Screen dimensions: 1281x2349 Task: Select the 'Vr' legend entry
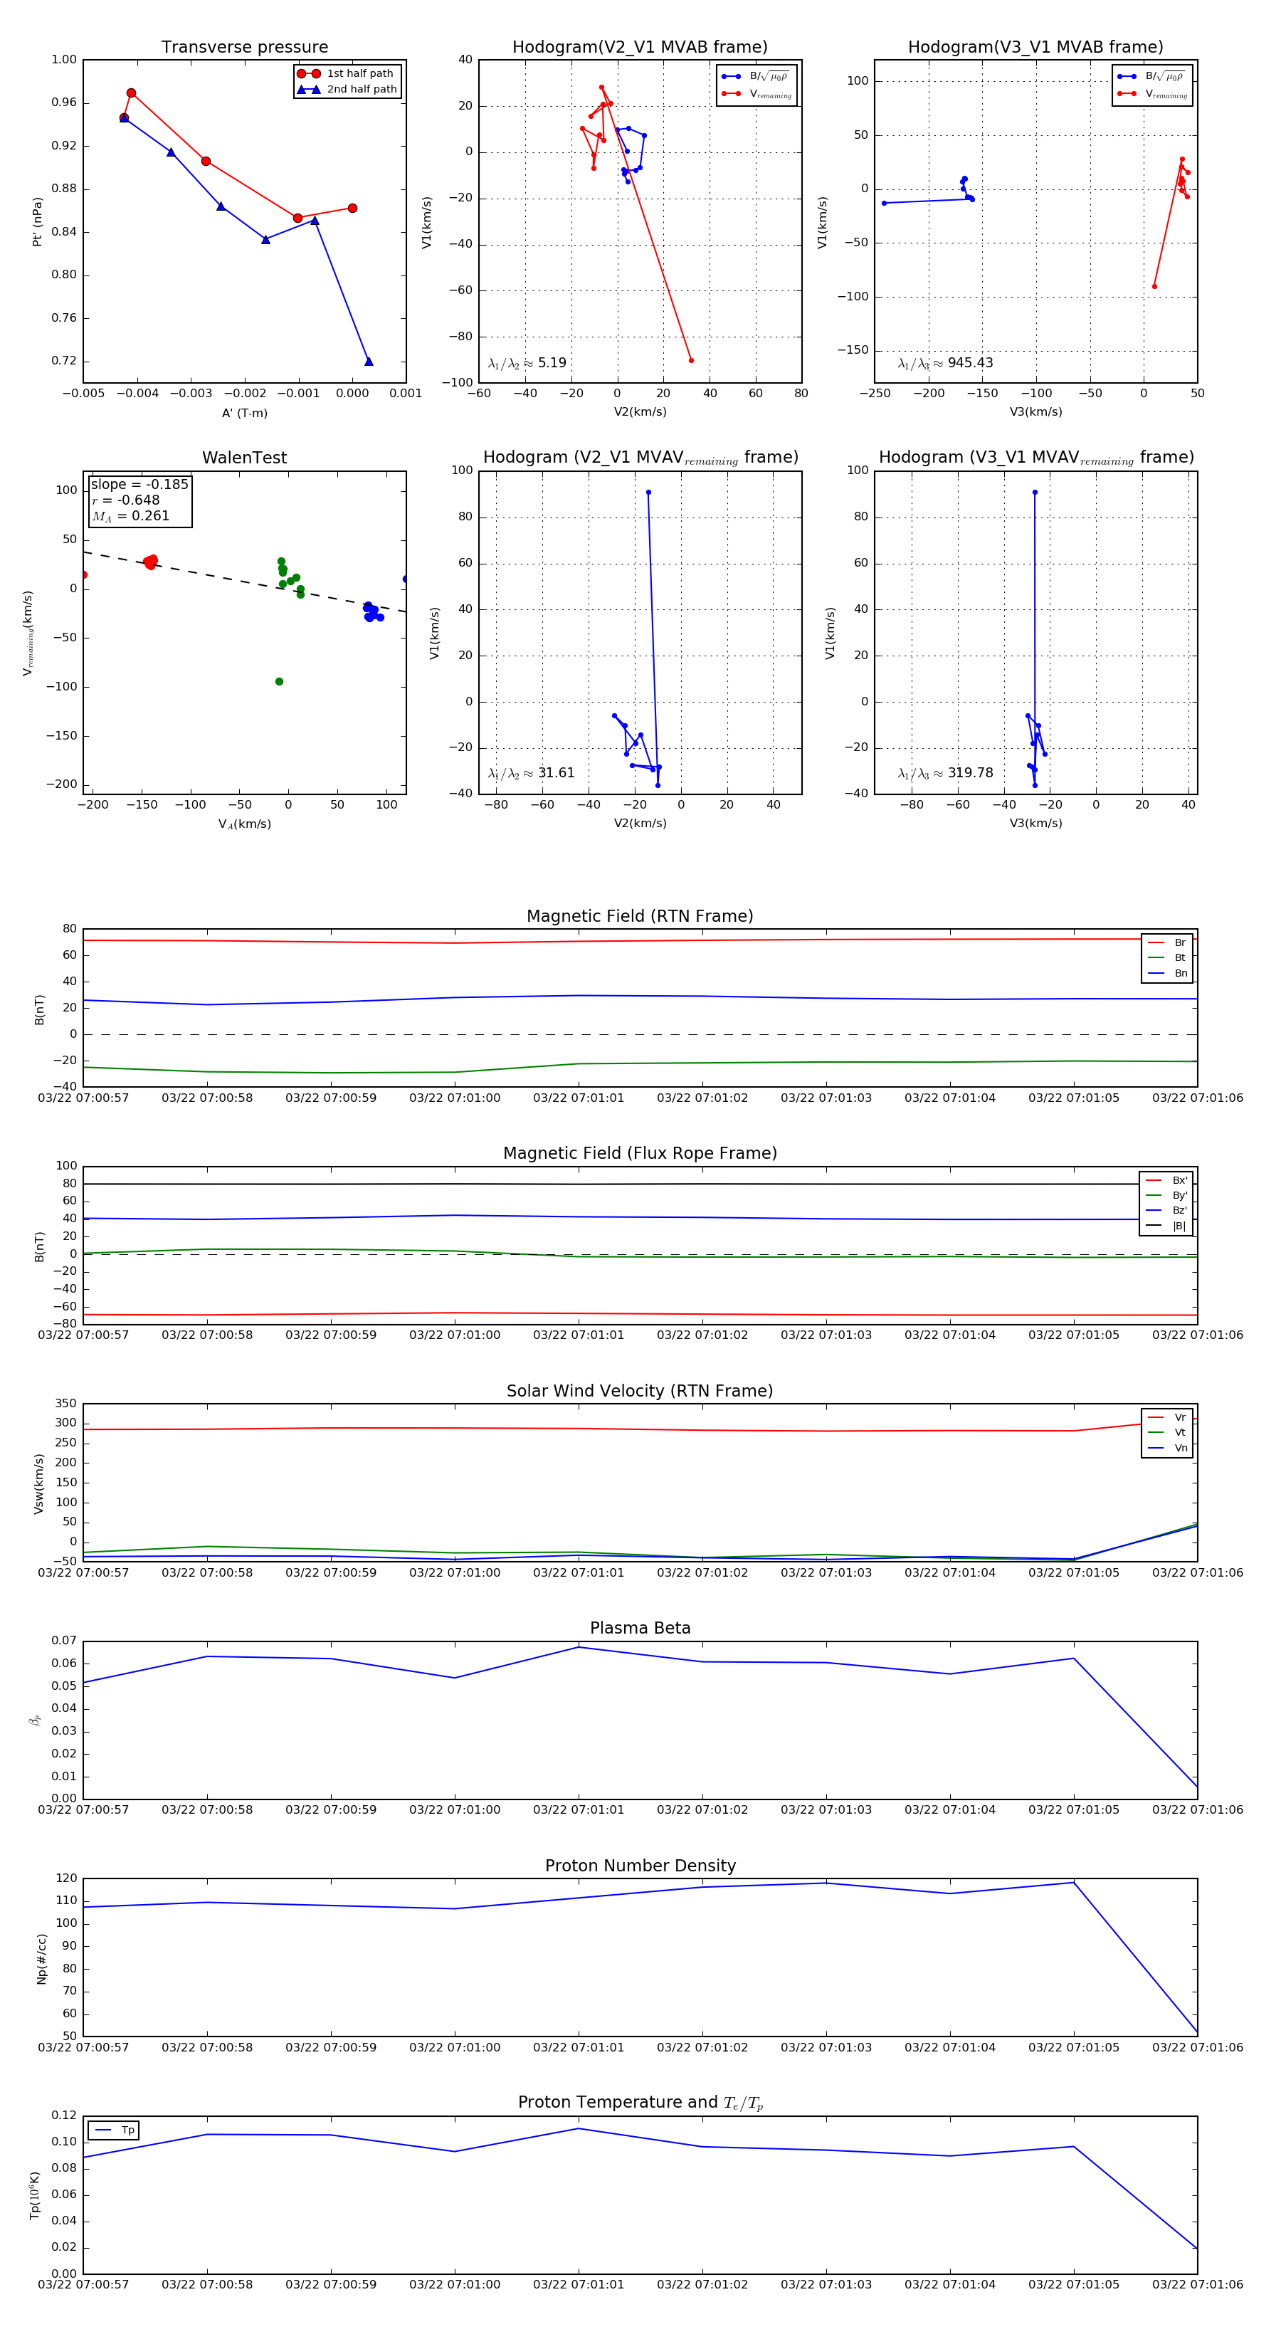click(x=1168, y=1417)
